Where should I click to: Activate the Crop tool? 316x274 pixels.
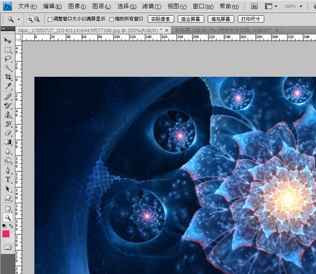tap(8, 77)
